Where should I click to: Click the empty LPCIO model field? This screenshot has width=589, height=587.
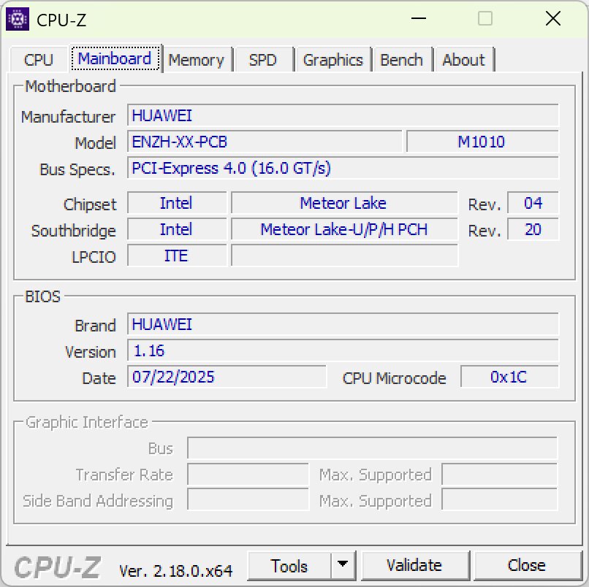pos(344,256)
